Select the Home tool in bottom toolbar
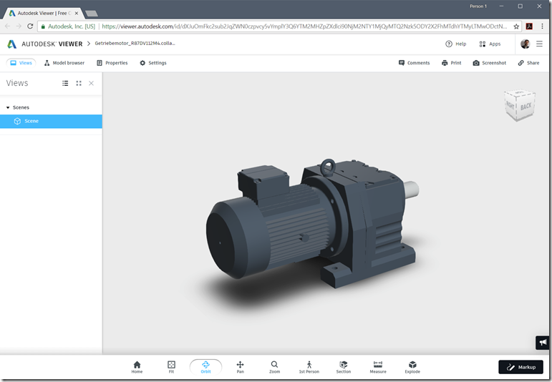Viewport: 552px width, 382px height. click(137, 367)
